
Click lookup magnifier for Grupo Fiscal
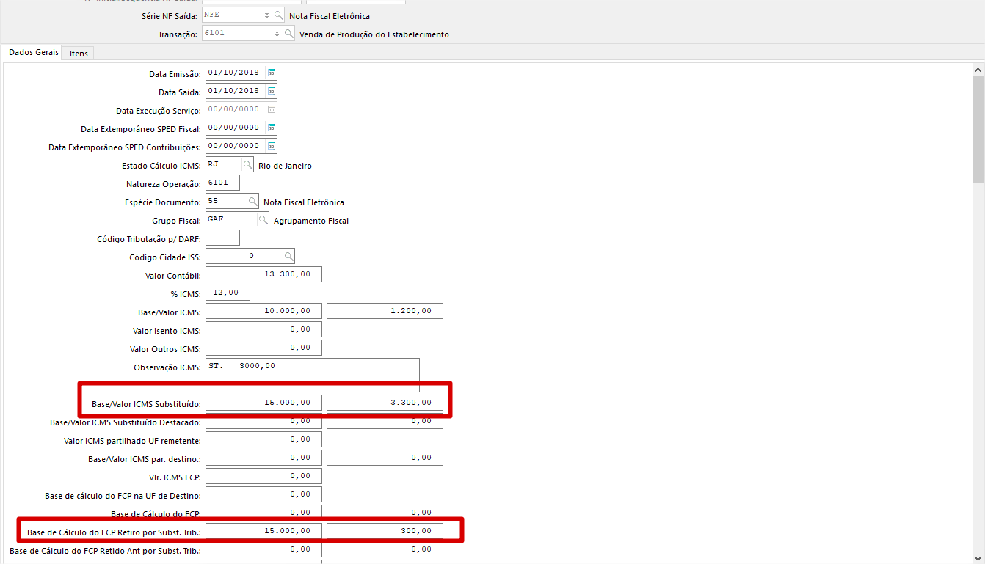[x=263, y=220]
